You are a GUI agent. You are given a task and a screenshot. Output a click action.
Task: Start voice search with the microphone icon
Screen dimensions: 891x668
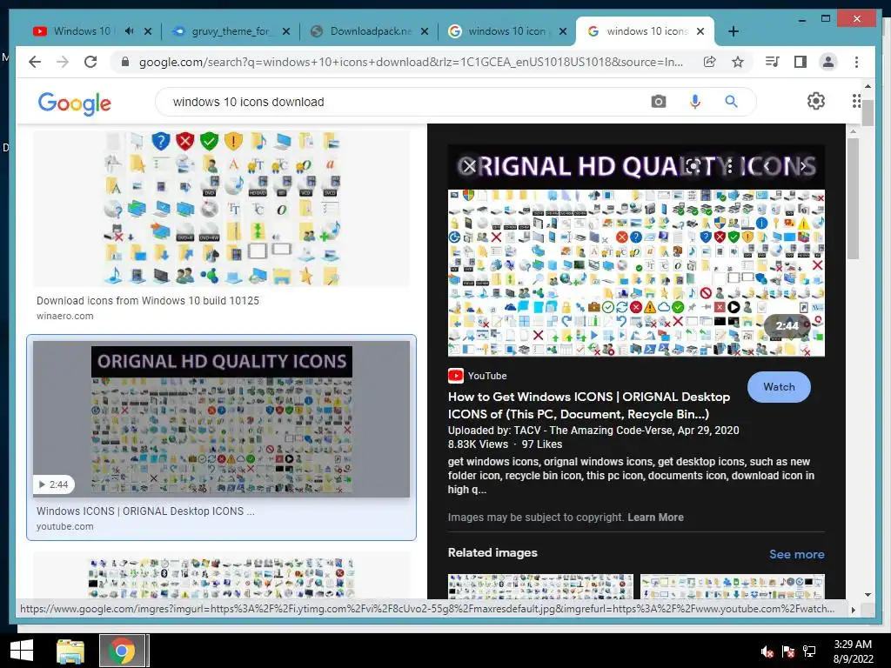(694, 102)
